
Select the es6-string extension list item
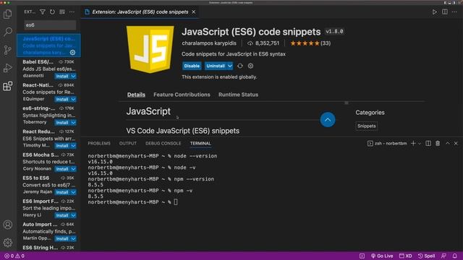coord(48,116)
